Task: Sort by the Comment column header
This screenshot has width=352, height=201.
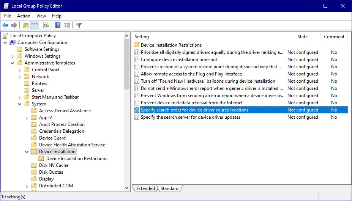Action: click(x=334, y=37)
